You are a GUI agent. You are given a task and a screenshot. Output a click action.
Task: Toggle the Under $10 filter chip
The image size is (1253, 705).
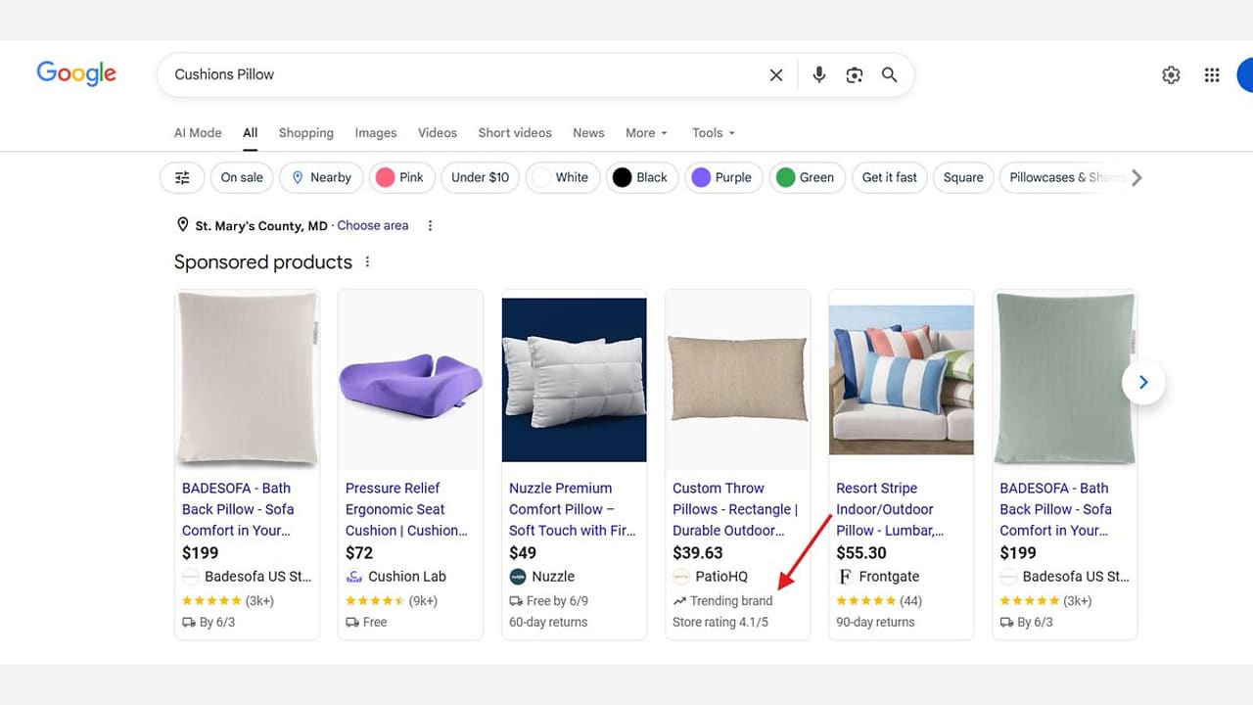click(x=480, y=177)
